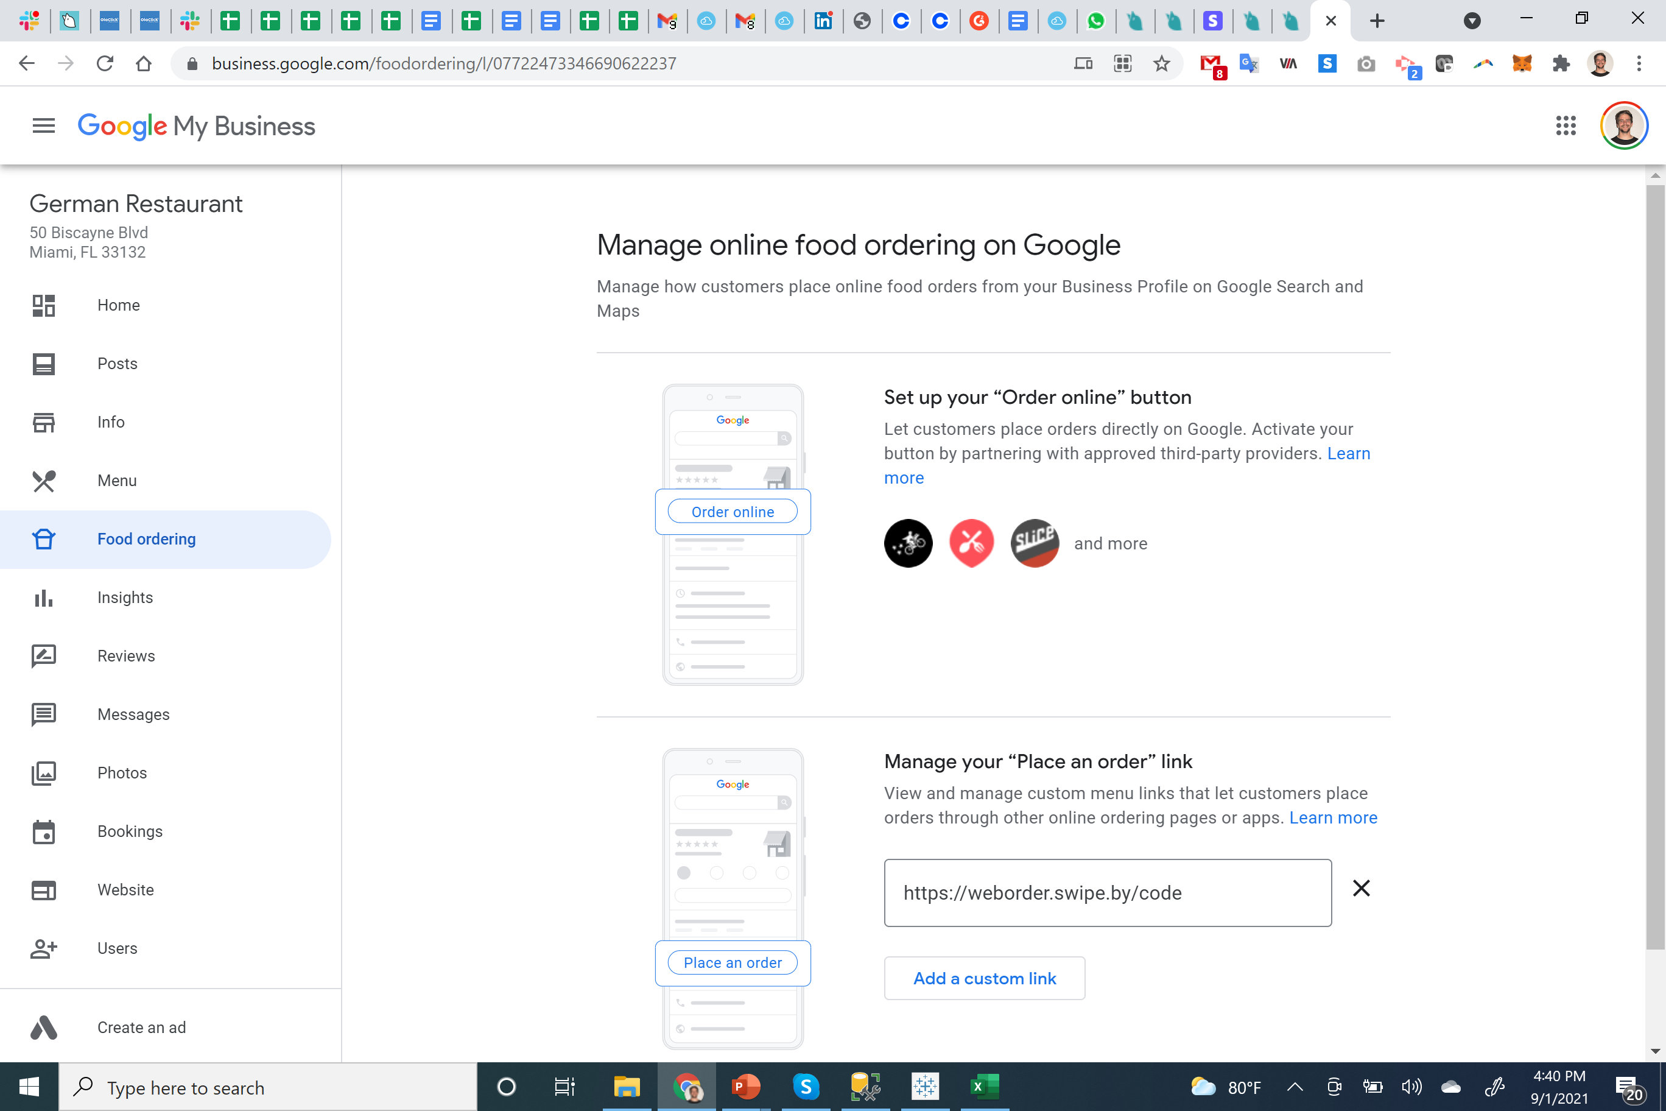Open the hamburger main menu
The height and width of the screenshot is (1111, 1666).
43,126
